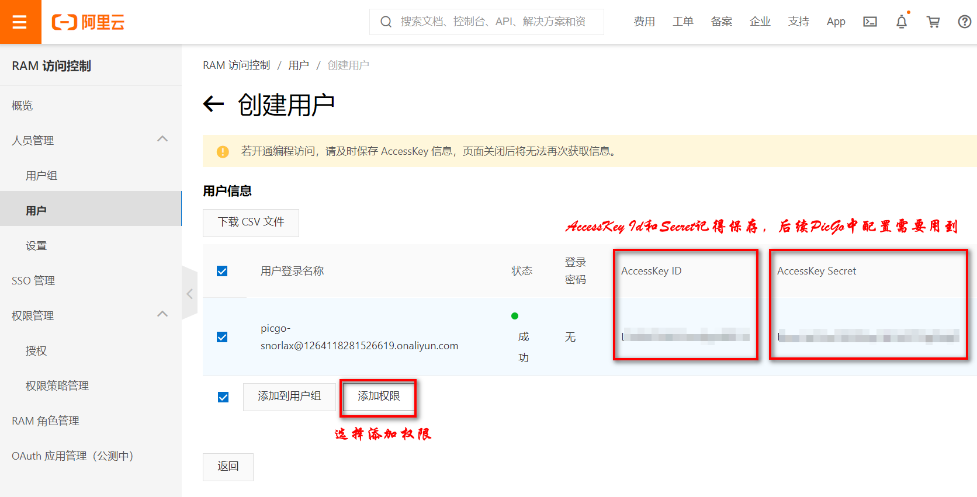
Task: Click App in the top navigation
Action: point(836,22)
